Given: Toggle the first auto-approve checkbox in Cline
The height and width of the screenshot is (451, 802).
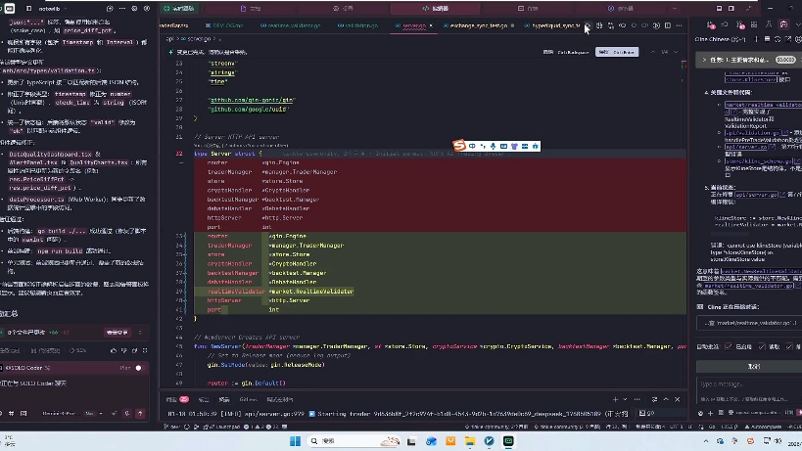Looking at the screenshot, I should (x=729, y=346).
